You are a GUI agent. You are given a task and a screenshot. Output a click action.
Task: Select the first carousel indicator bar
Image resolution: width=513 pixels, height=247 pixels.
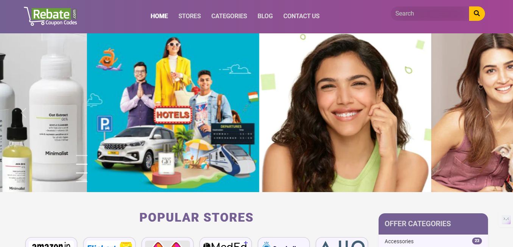[x=82, y=155]
